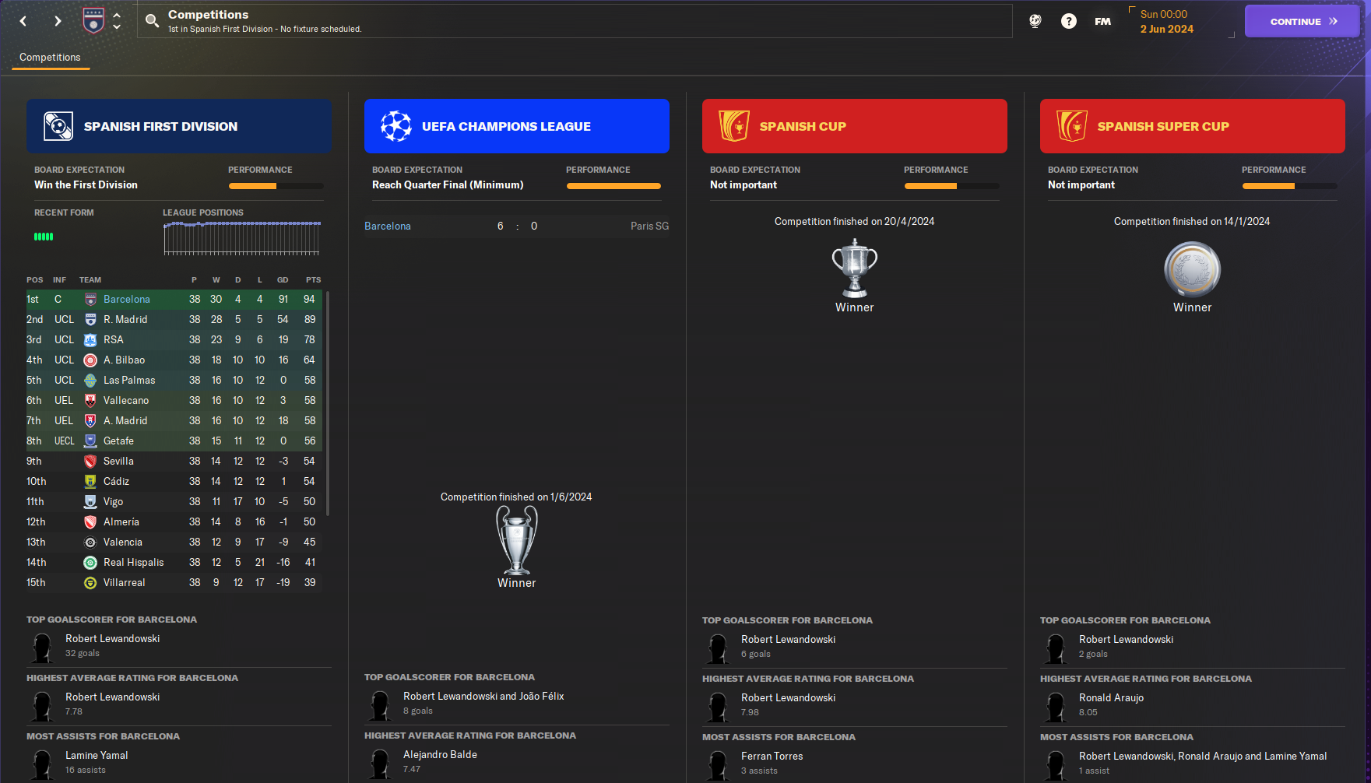Click the Spanish Cup badge icon
This screenshot has height=783, width=1371.
(733, 125)
